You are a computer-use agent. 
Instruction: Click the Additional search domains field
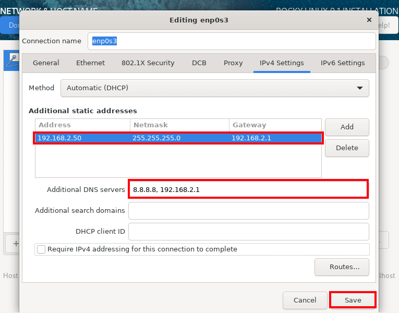click(248, 211)
